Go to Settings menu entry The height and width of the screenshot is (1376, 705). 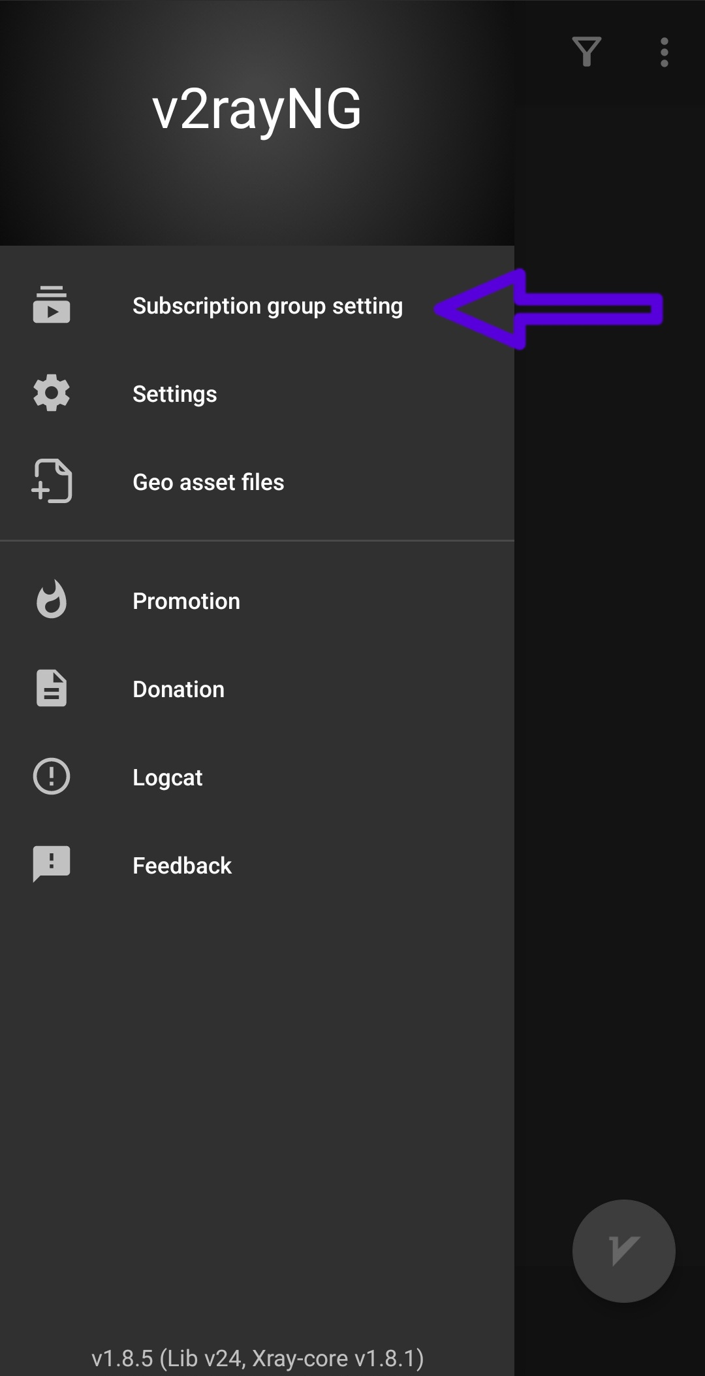175,394
